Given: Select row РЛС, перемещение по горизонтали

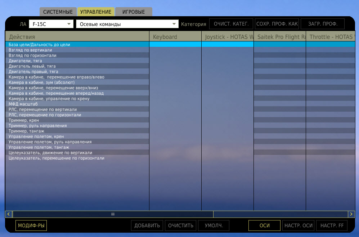Looking at the screenshot, I should 77,115.
